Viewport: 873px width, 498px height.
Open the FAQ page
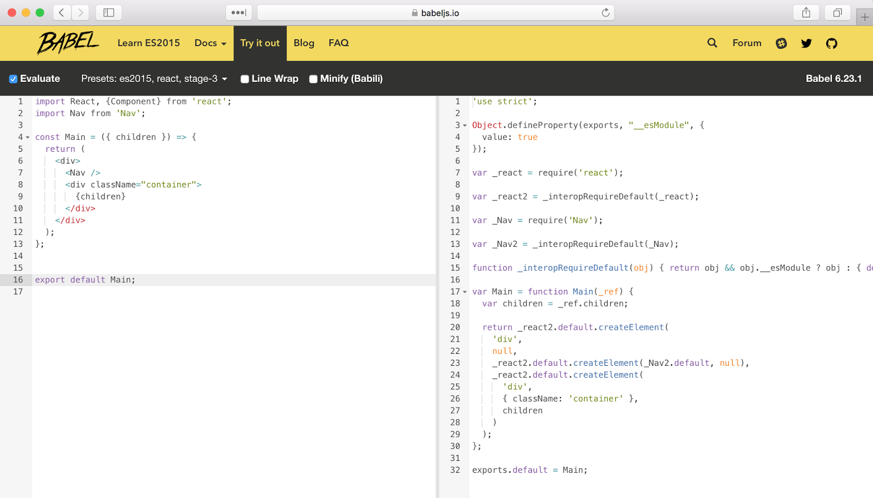click(339, 43)
